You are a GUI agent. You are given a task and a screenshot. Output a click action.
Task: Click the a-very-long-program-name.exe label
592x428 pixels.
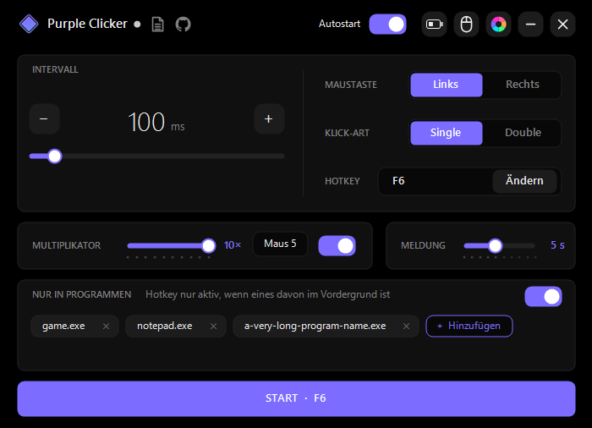(315, 326)
